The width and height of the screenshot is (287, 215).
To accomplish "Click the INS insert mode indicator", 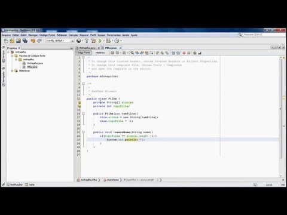I will point(283,185).
